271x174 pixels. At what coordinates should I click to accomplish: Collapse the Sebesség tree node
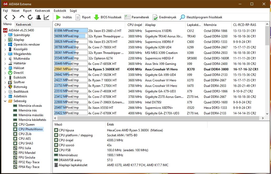click(x=5, y=101)
